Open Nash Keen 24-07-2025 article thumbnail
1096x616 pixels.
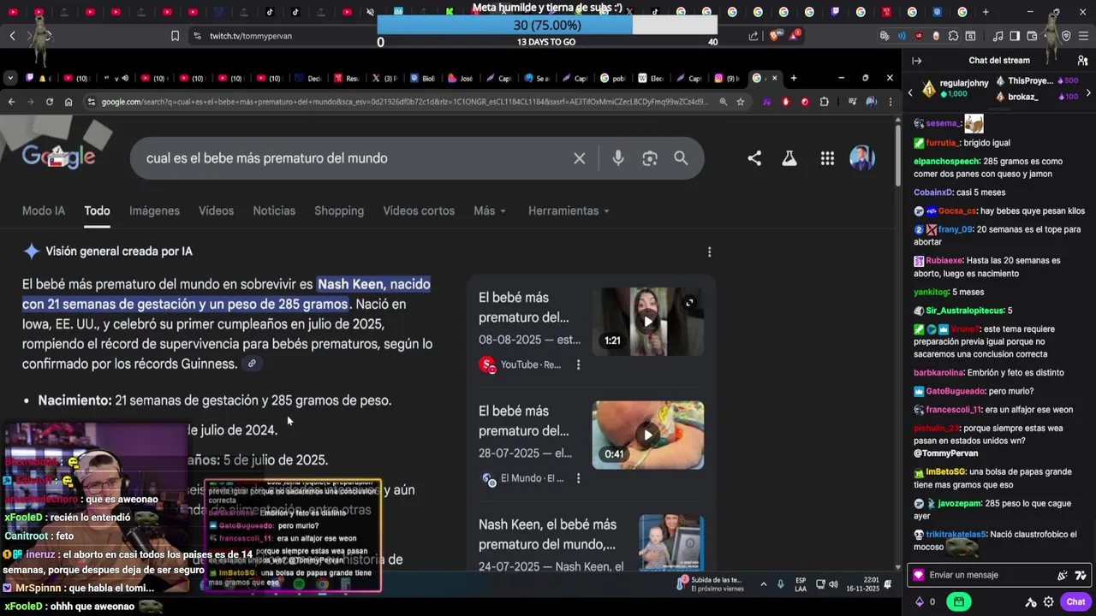(x=671, y=542)
